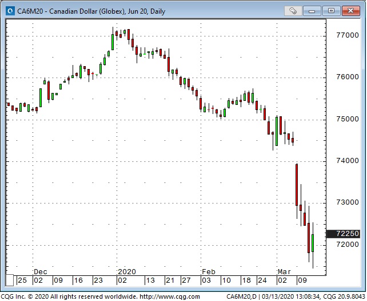Click the link chain icon in title bar
Viewport: 367px width, 301px height.
pos(293,11)
